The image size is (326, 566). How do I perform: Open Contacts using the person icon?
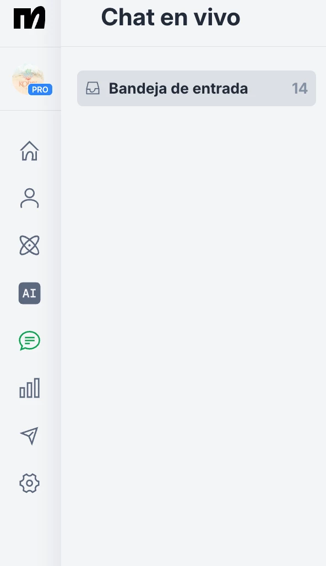(x=30, y=198)
